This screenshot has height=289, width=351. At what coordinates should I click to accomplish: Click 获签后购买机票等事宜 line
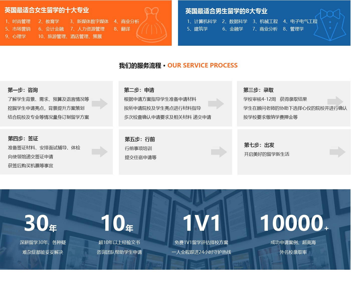tap(31, 166)
